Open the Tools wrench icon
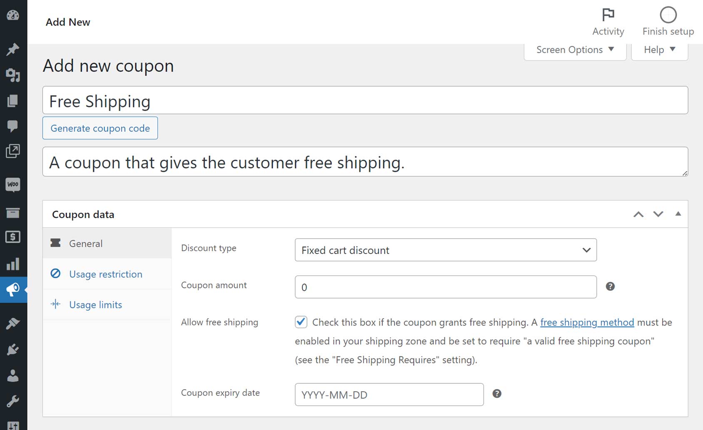The image size is (703, 430). click(13, 400)
